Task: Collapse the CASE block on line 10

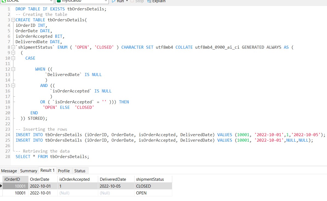Action: [13, 58]
